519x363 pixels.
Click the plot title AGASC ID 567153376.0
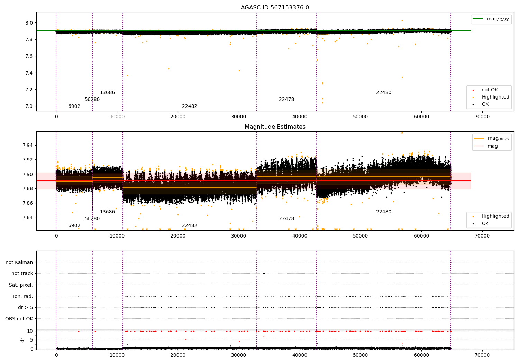[275, 8]
